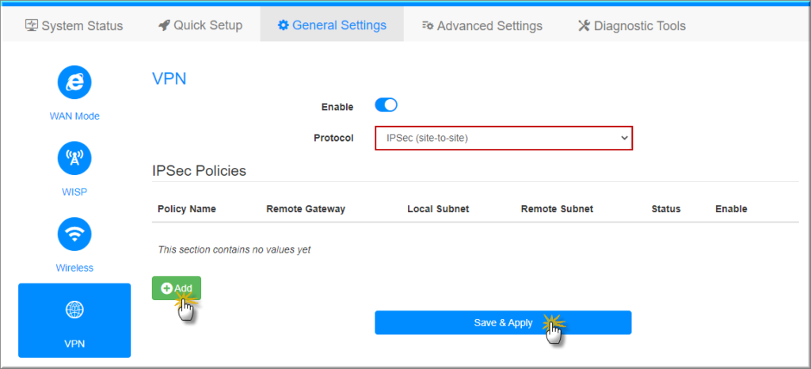Click the WAN Mode sidebar label
Screen dimensions: 811x369
click(74, 116)
